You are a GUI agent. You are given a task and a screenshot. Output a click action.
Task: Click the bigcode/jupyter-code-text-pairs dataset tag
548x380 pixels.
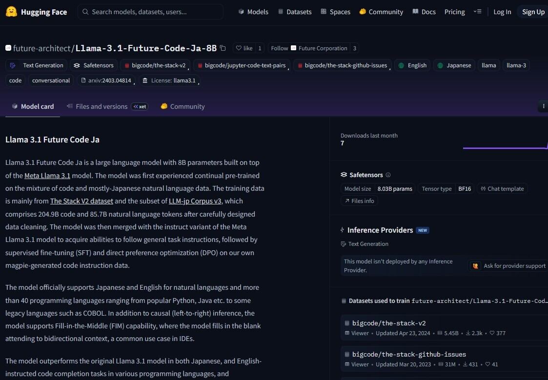[x=242, y=65]
